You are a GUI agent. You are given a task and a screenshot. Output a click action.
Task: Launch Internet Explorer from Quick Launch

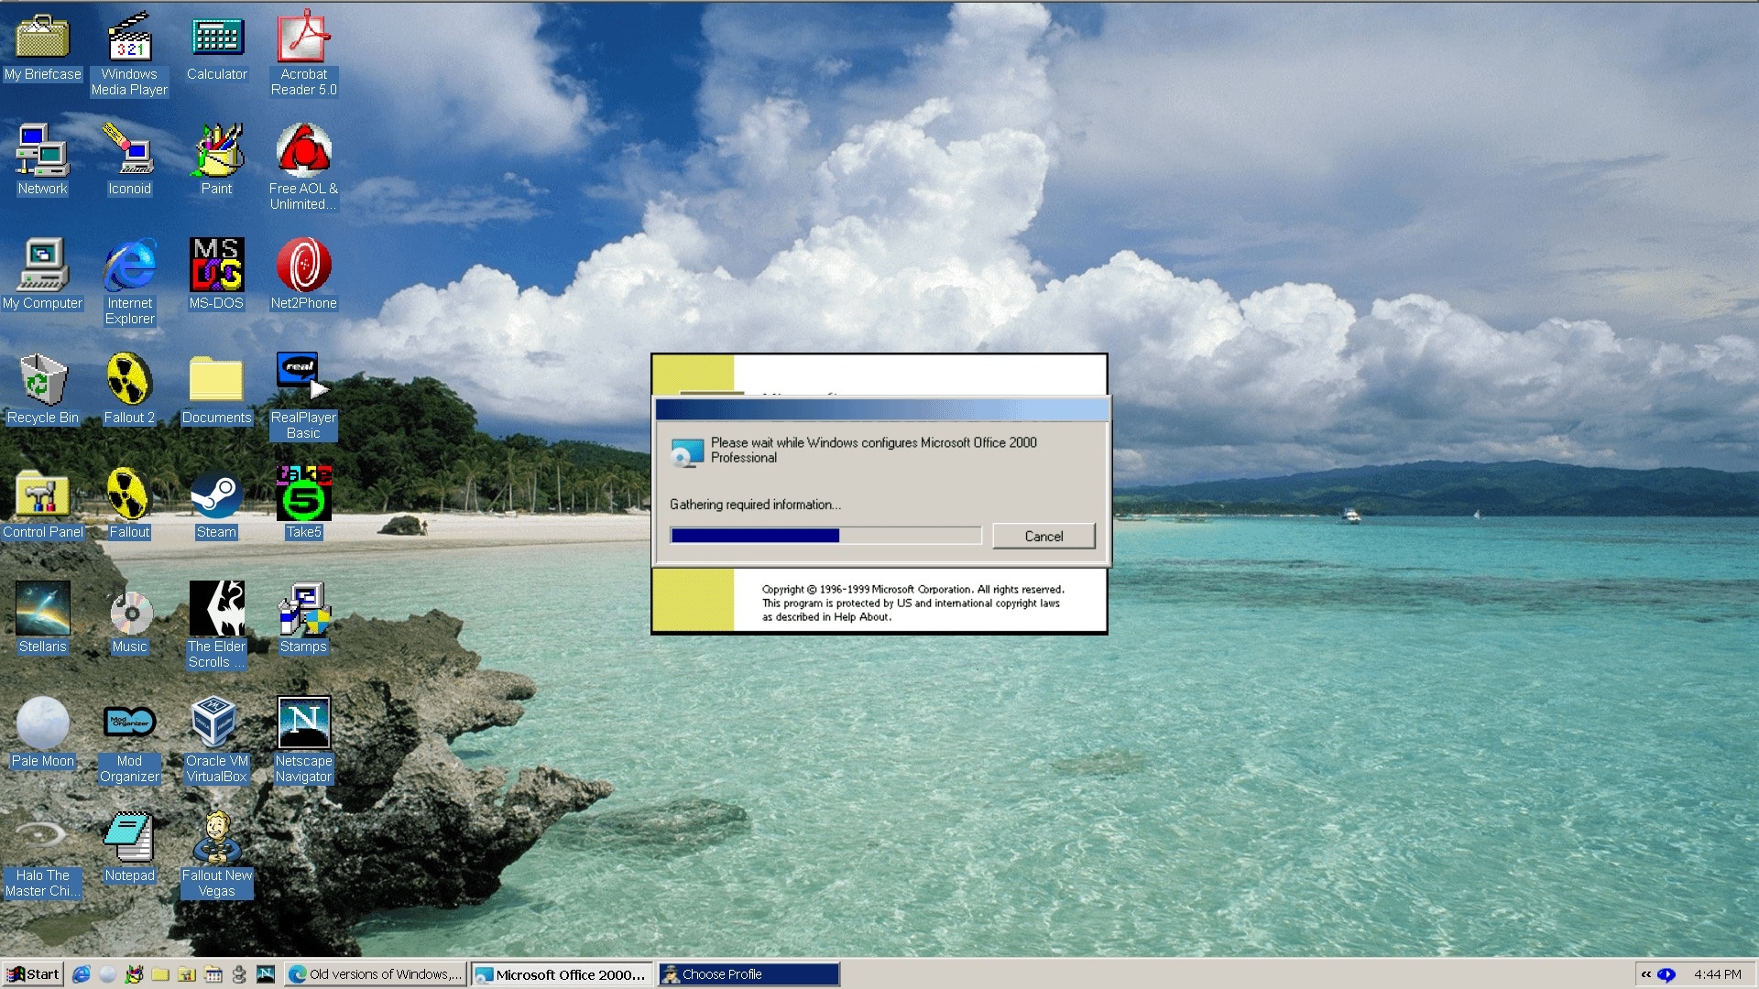tap(82, 973)
